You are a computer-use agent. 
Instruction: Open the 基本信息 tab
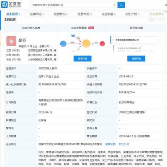(13, 14)
